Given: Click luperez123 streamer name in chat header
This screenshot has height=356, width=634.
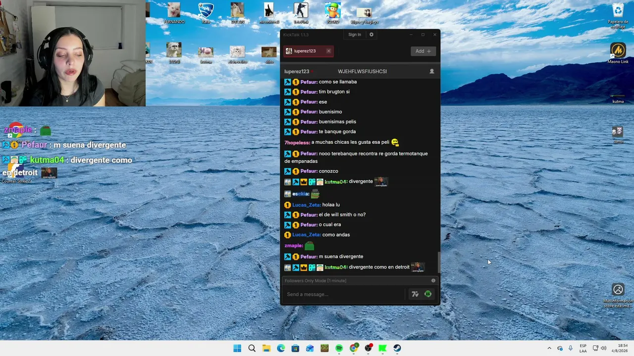Looking at the screenshot, I should coord(297,71).
